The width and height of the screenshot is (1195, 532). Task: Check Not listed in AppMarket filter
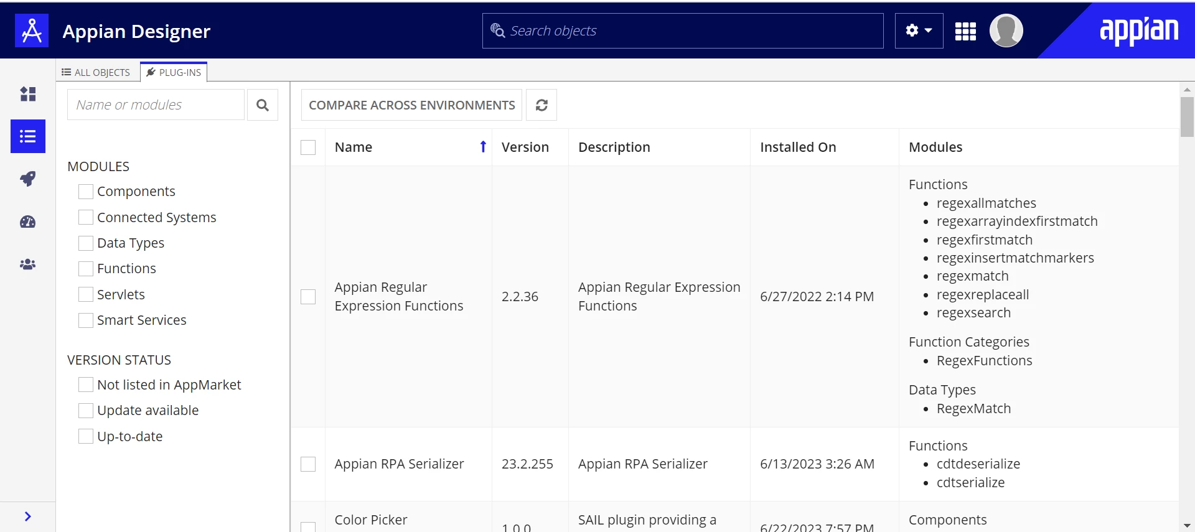[86, 385]
